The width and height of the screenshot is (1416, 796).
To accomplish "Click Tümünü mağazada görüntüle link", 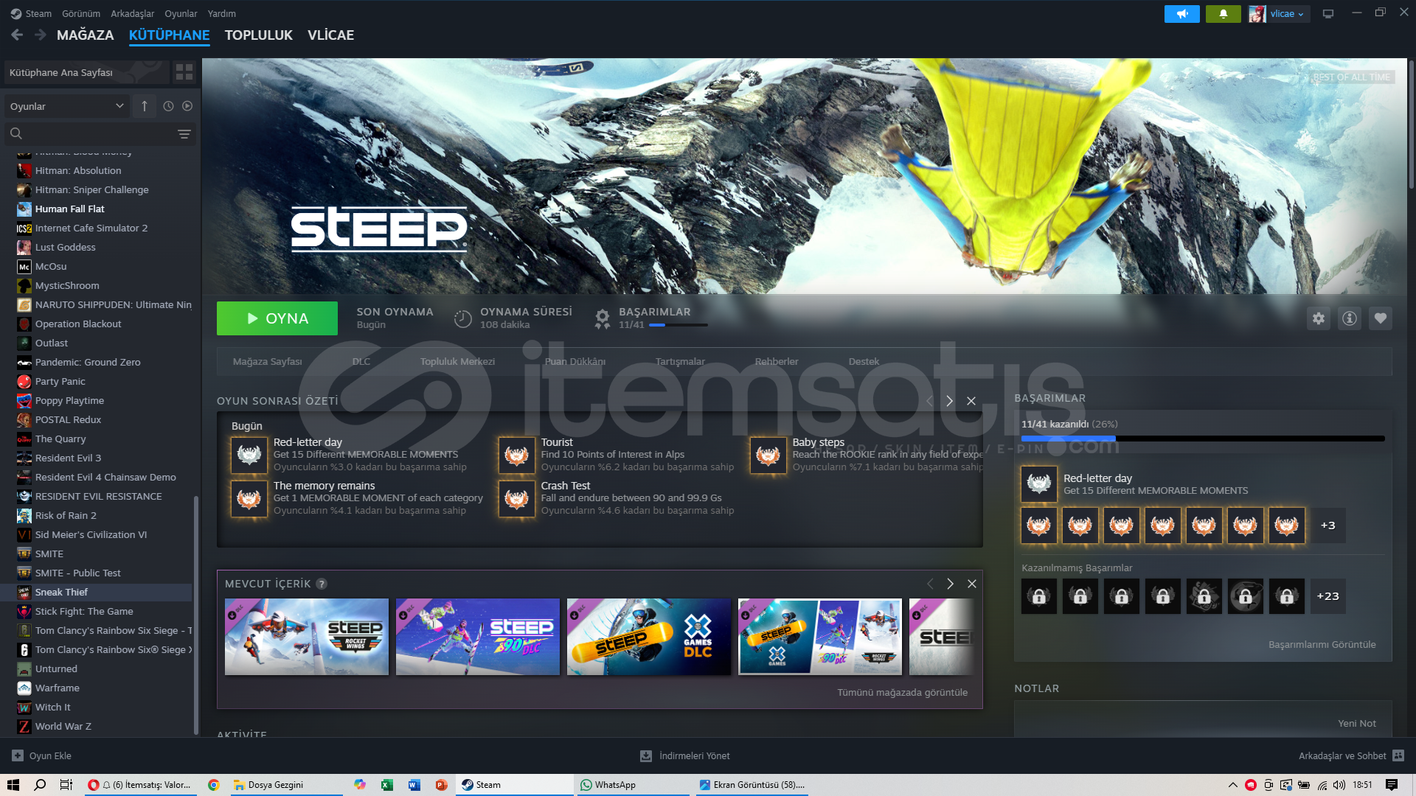I will pyautogui.click(x=903, y=692).
